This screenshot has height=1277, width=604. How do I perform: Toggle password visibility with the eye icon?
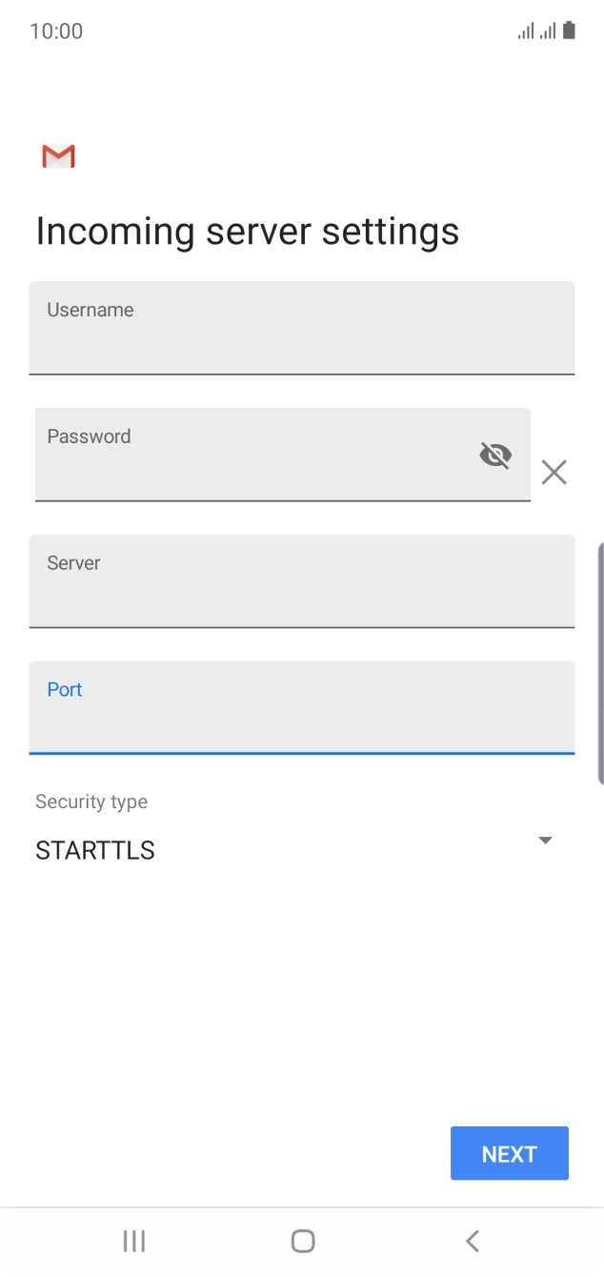[496, 455]
